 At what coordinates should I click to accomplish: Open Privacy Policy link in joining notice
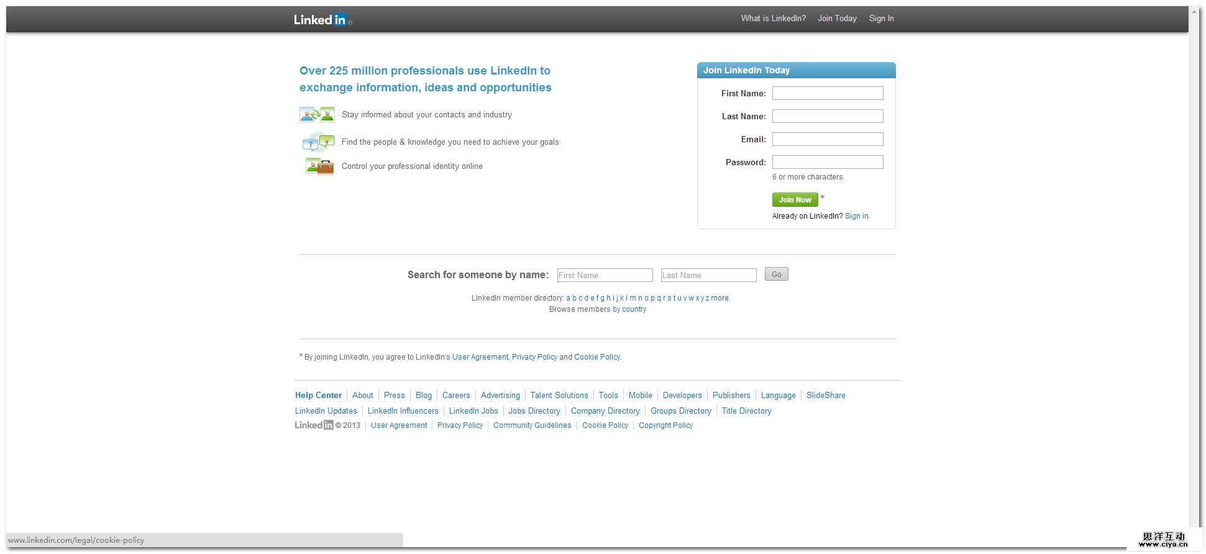(534, 357)
